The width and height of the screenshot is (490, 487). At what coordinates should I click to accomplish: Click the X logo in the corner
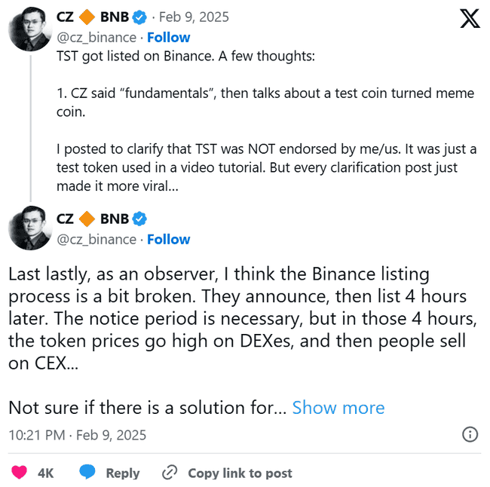(469, 20)
